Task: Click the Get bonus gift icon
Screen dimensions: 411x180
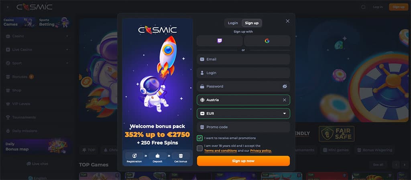Action: pos(181,156)
